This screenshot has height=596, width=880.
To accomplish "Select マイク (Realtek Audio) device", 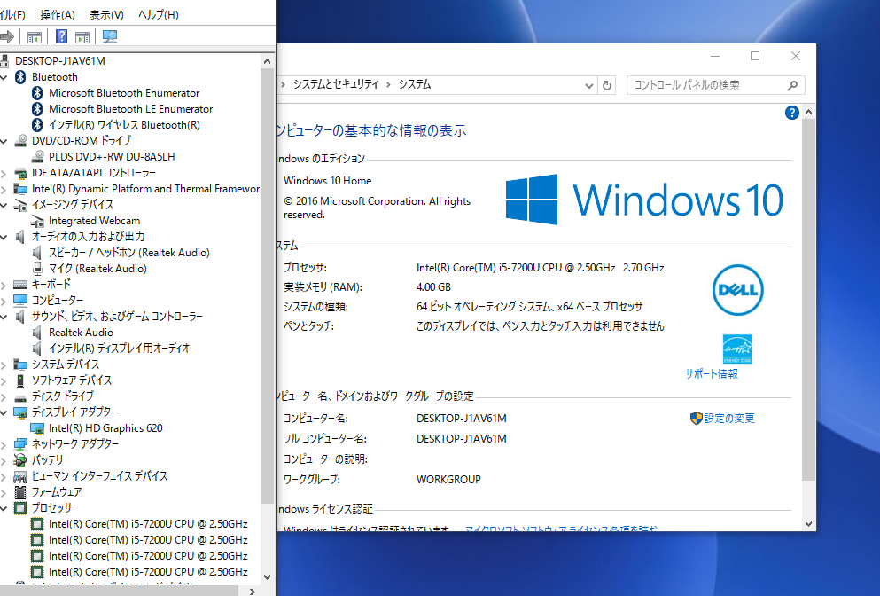I will point(97,269).
